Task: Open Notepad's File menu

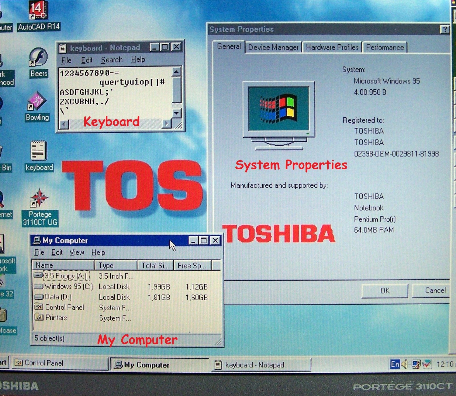Action: click(x=66, y=60)
